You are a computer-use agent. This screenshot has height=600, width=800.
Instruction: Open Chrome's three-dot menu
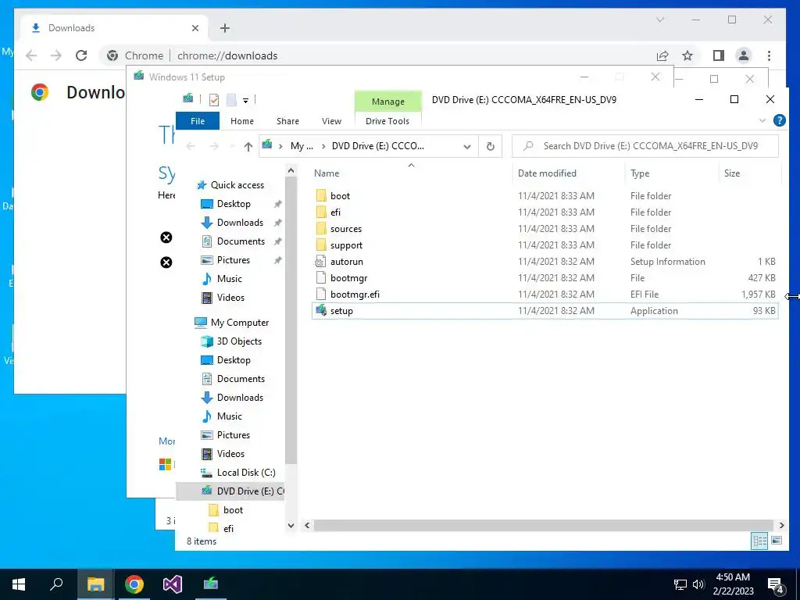[x=769, y=55]
